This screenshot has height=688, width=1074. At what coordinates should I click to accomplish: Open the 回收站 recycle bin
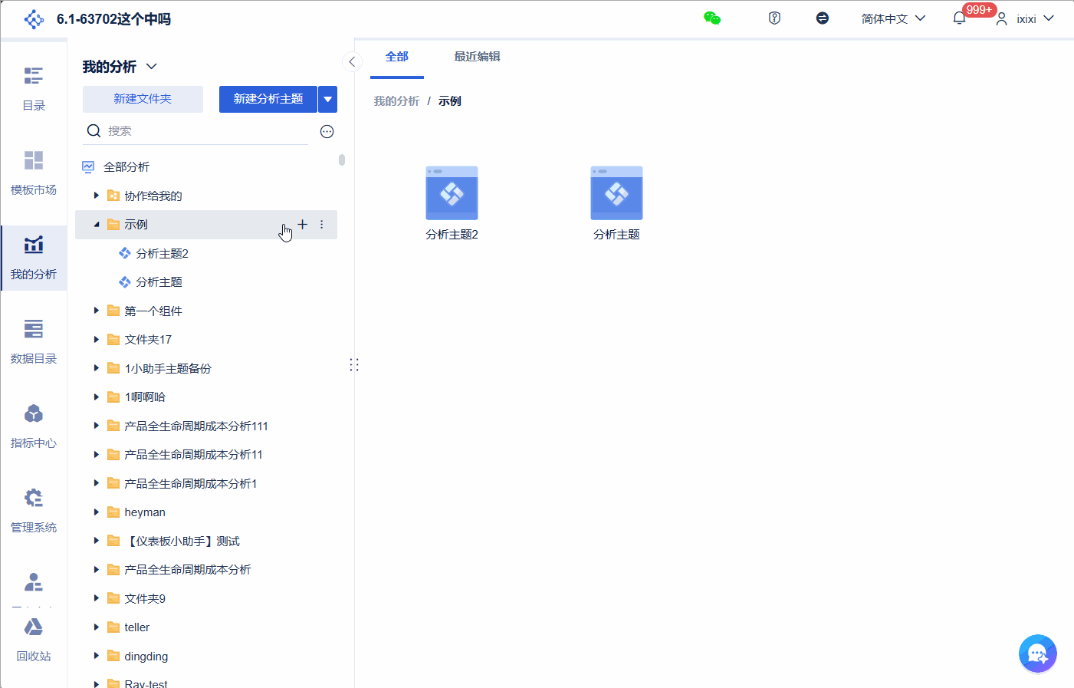pos(34,640)
